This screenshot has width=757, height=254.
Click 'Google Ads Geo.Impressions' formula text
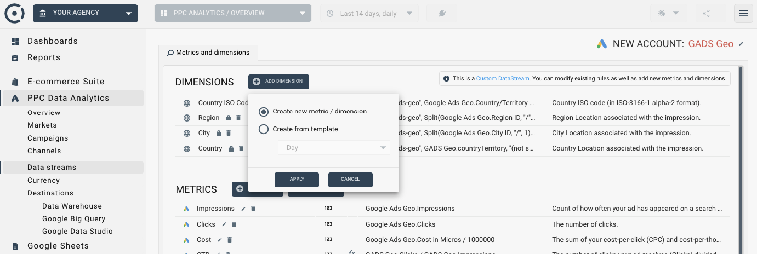click(410, 209)
